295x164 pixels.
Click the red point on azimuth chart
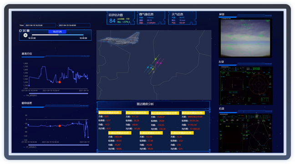tap(60, 82)
